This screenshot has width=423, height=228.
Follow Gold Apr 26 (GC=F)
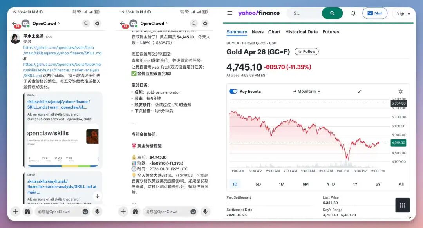[x=306, y=52]
